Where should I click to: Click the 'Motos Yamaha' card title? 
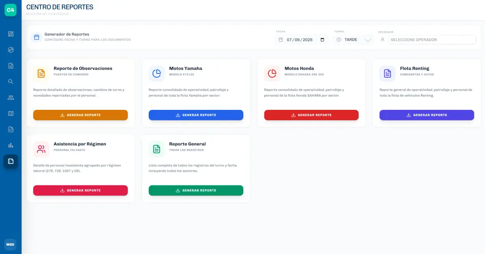click(186, 68)
